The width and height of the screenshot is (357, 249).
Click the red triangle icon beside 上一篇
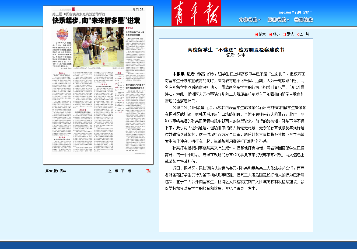[298, 34]
